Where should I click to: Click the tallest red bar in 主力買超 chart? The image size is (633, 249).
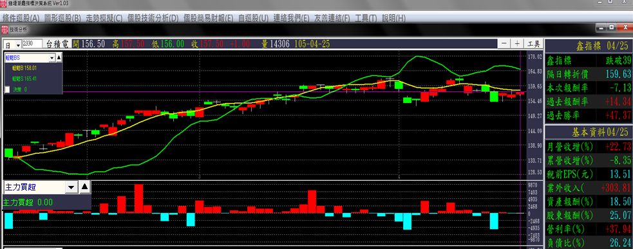(x=139, y=198)
